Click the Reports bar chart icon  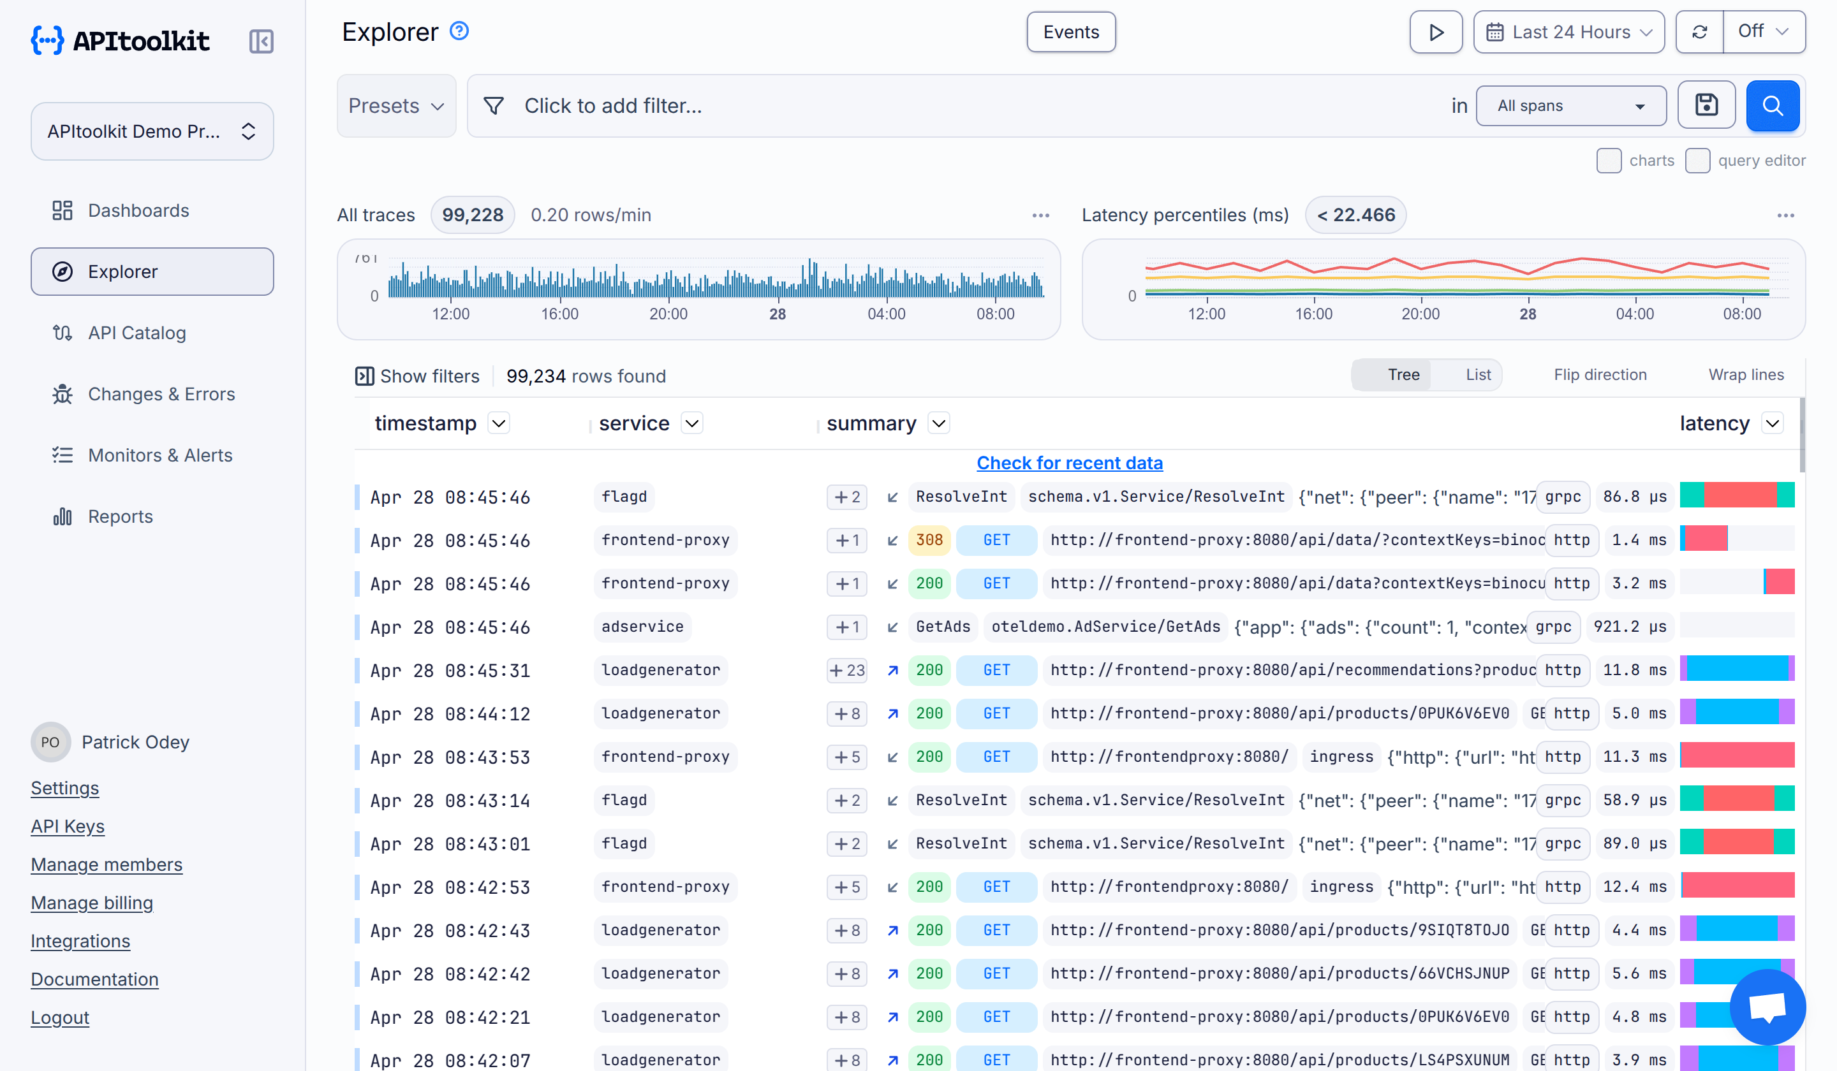tap(63, 516)
